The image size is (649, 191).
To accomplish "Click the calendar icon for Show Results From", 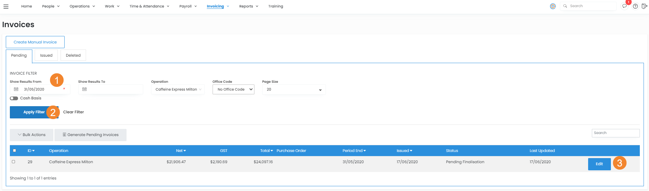I will (16, 89).
